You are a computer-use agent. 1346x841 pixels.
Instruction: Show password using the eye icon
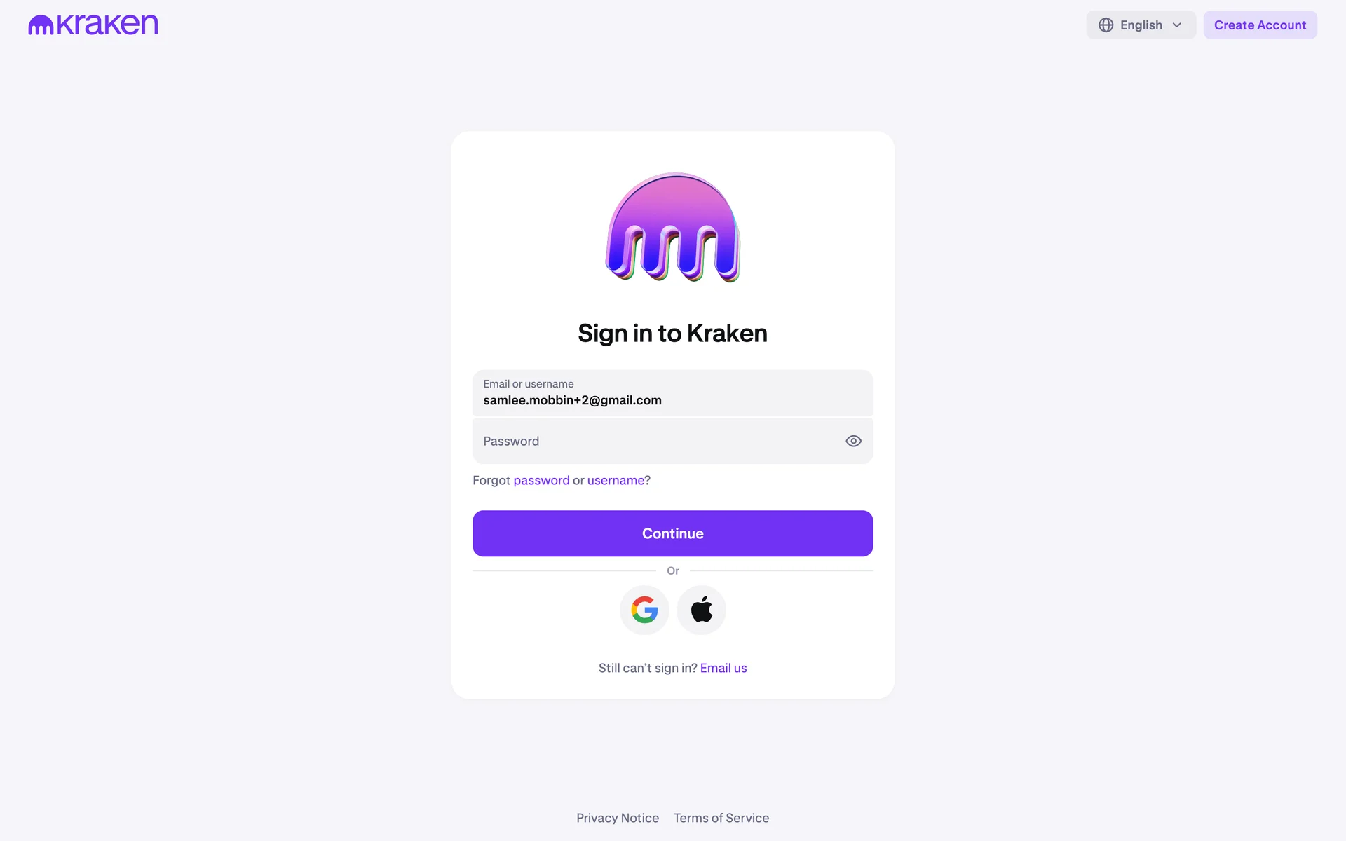click(x=853, y=441)
